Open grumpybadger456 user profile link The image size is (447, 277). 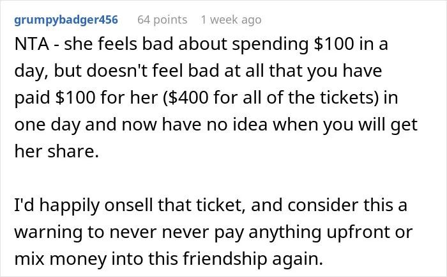point(66,20)
